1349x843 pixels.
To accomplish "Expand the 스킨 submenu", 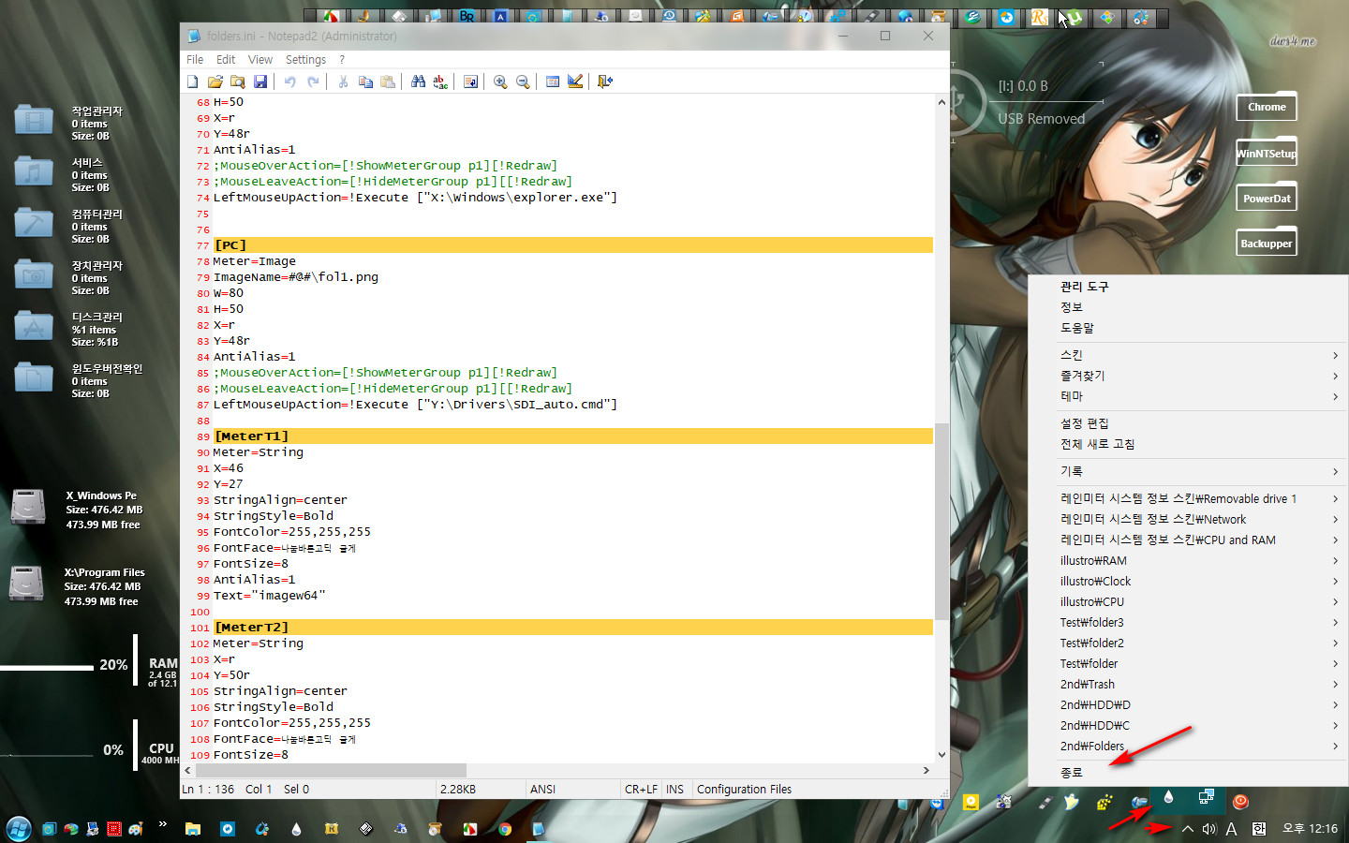I will point(1188,355).
